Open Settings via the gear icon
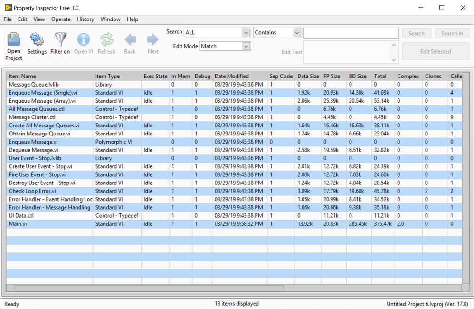This screenshot has height=309, width=474. point(37,39)
